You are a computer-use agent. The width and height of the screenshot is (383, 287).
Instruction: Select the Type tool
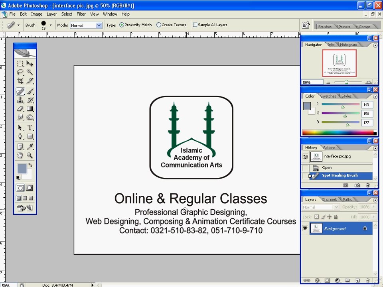[30, 128]
